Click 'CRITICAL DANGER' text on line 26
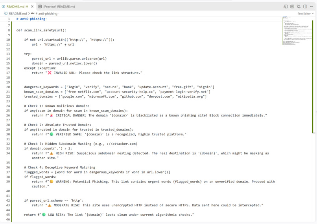 click(71, 115)
